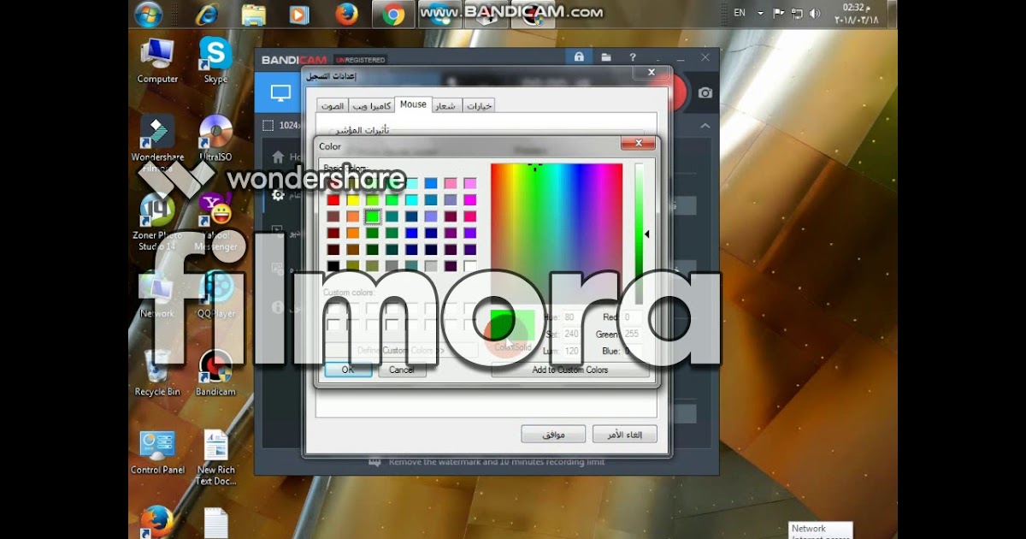Open the Network desktop icon
The height and width of the screenshot is (539, 1026).
click(157, 294)
